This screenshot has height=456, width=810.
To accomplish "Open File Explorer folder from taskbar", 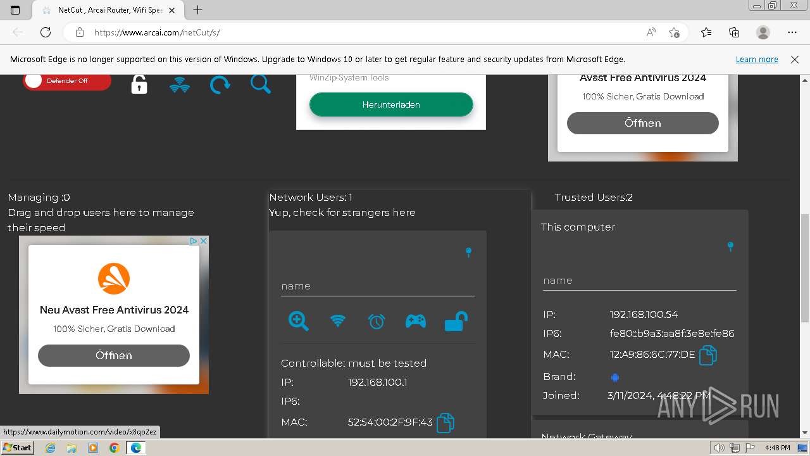I will [x=72, y=448].
